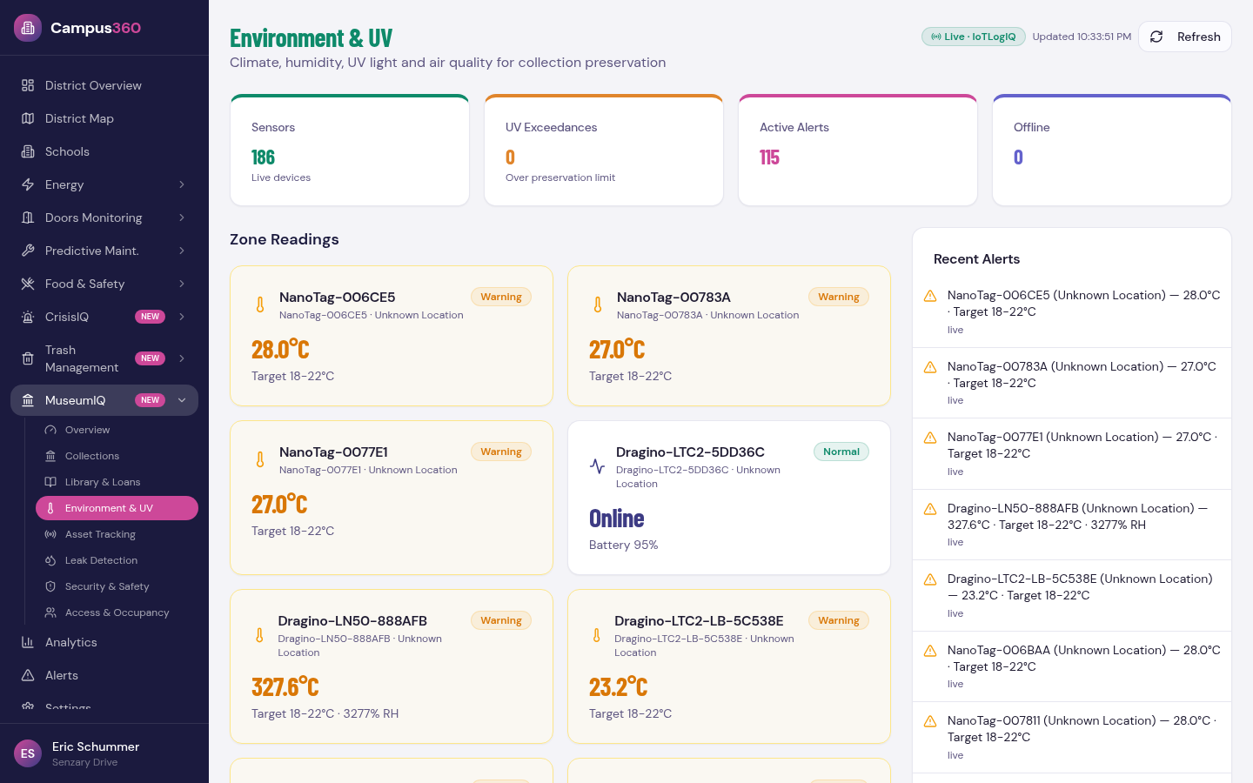Click Eric Schummer profile name

click(x=96, y=746)
